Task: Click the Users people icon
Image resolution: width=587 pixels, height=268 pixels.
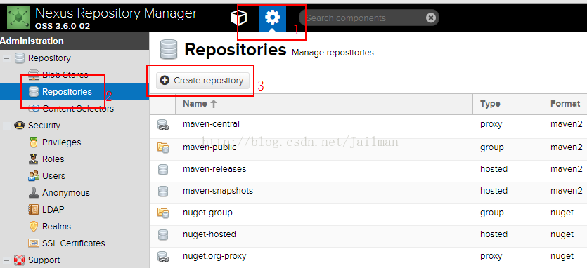Action: (34, 176)
